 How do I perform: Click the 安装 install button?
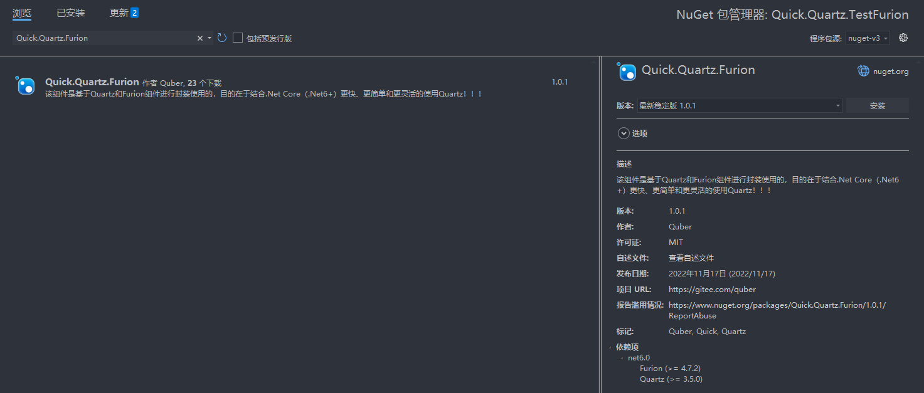click(877, 106)
